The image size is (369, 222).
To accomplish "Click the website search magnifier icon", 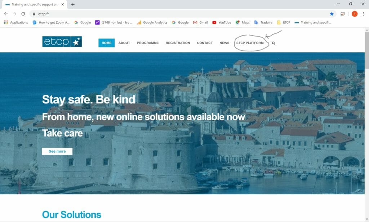I will coord(274,43).
